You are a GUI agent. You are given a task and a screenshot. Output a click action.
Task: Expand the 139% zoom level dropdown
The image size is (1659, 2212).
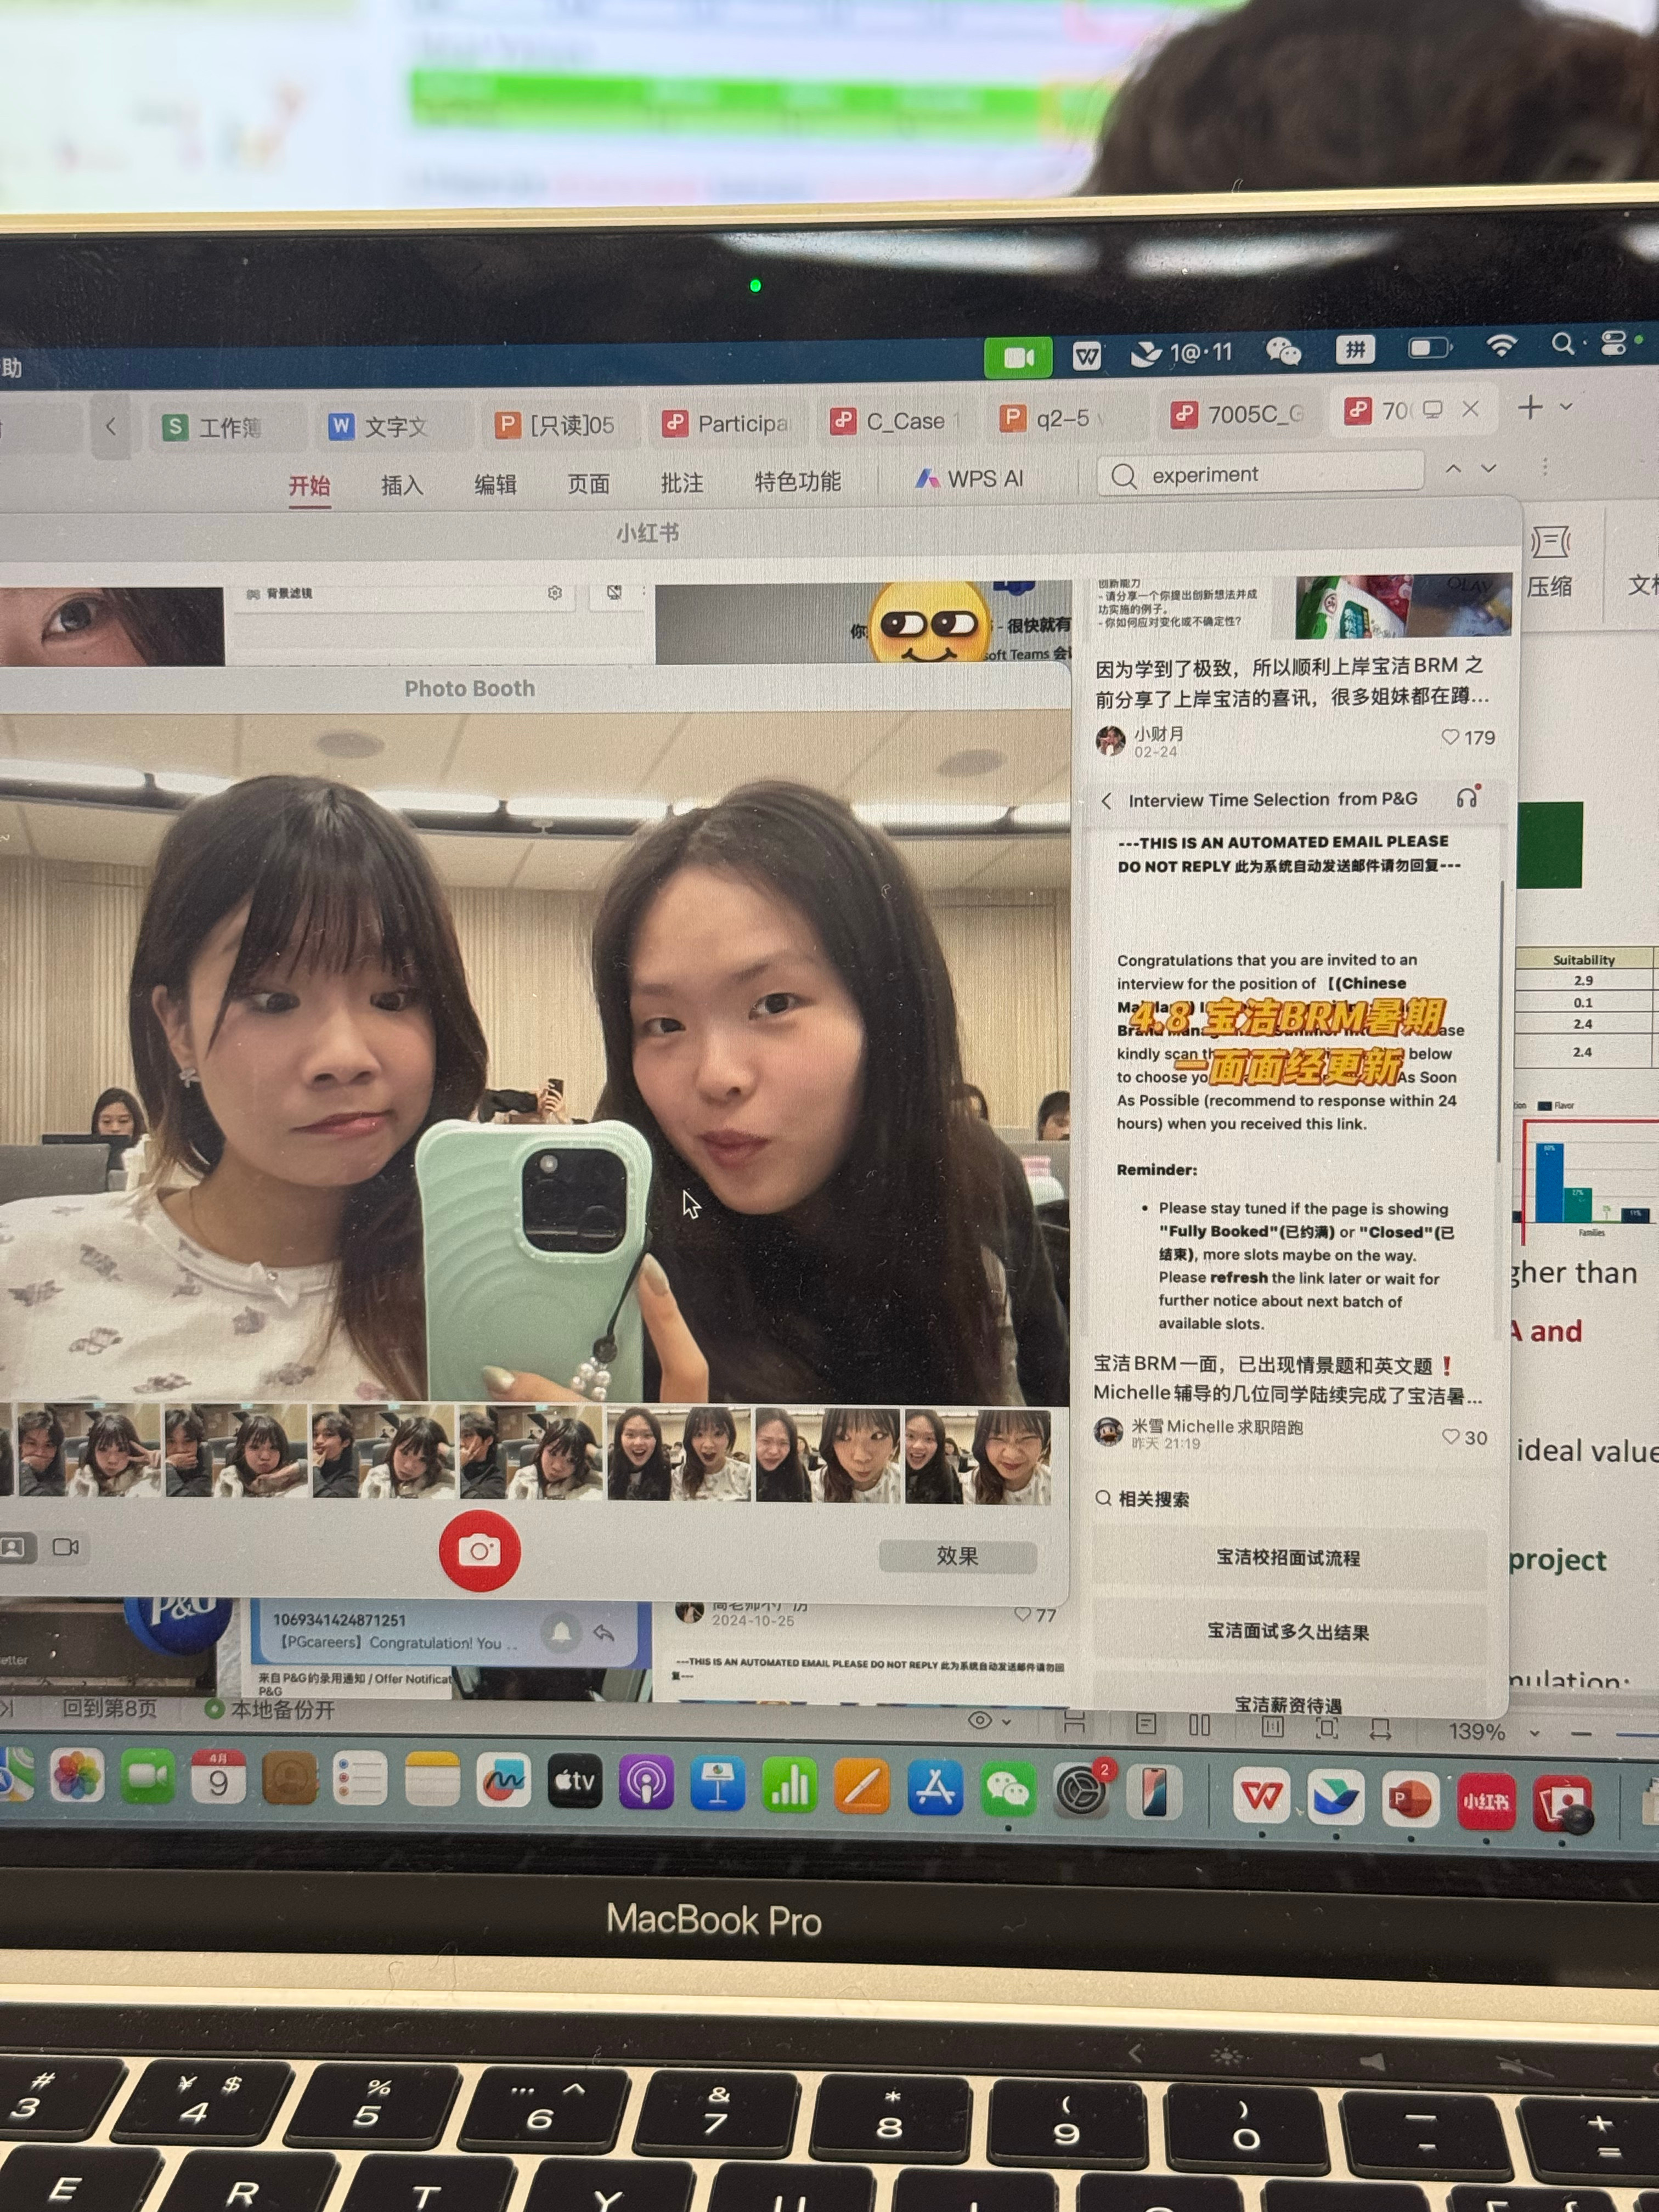click(1534, 1732)
